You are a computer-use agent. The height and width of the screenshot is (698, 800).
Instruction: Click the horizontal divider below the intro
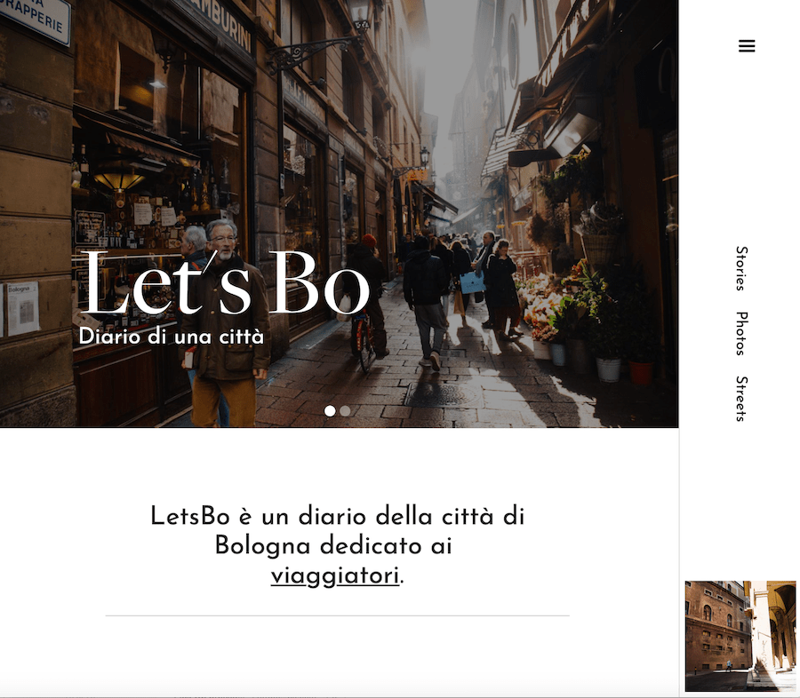tap(337, 616)
